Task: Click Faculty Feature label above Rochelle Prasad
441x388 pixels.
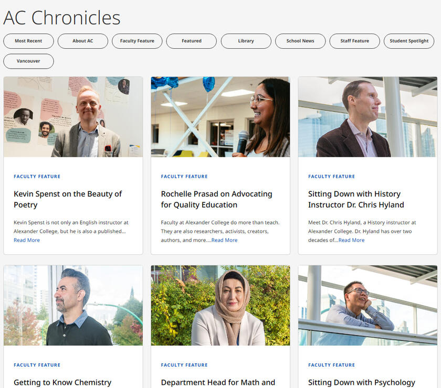Action: pyautogui.click(x=184, y=177)
